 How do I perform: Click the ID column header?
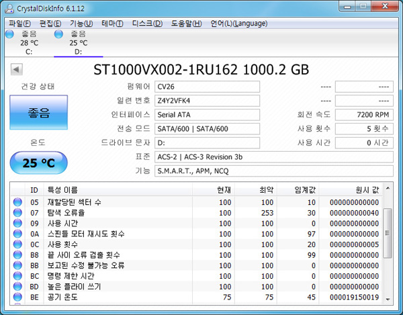[34, 190]
